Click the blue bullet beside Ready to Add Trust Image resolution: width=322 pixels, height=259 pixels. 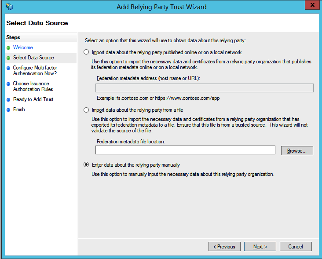point(8,100)
